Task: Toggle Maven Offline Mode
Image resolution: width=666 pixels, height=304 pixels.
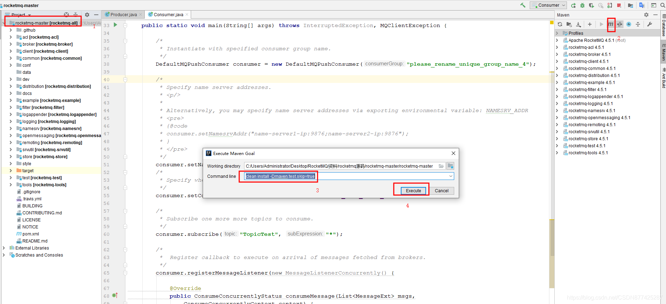Action: (620, 24)
